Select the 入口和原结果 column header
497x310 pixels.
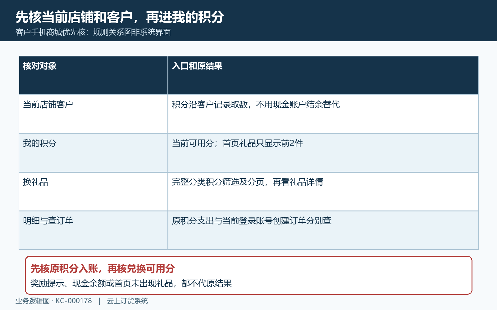(323, 75)
